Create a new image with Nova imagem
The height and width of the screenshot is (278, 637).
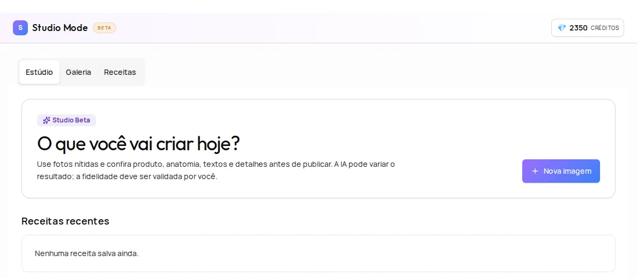click(561, 171)
